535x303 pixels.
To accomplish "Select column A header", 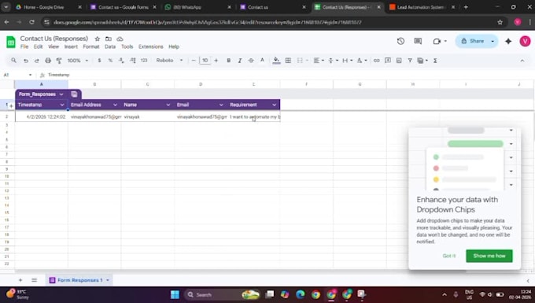I will click(41, 84).
